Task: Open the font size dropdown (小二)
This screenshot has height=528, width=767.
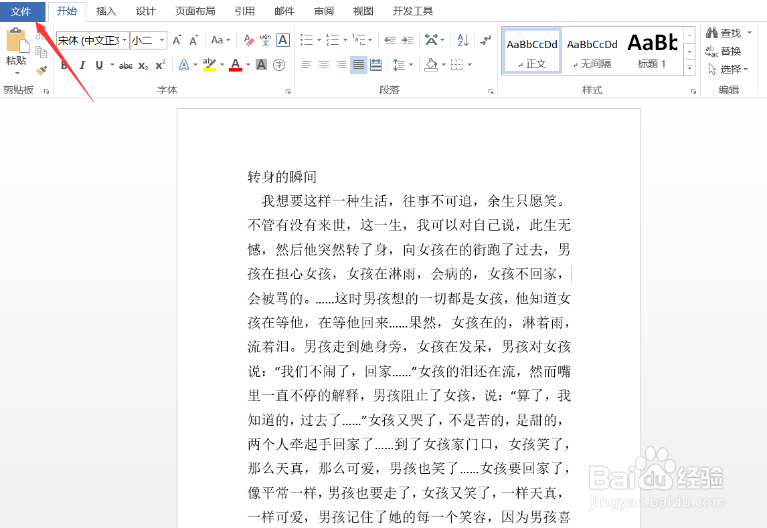Action: point(161,40)
